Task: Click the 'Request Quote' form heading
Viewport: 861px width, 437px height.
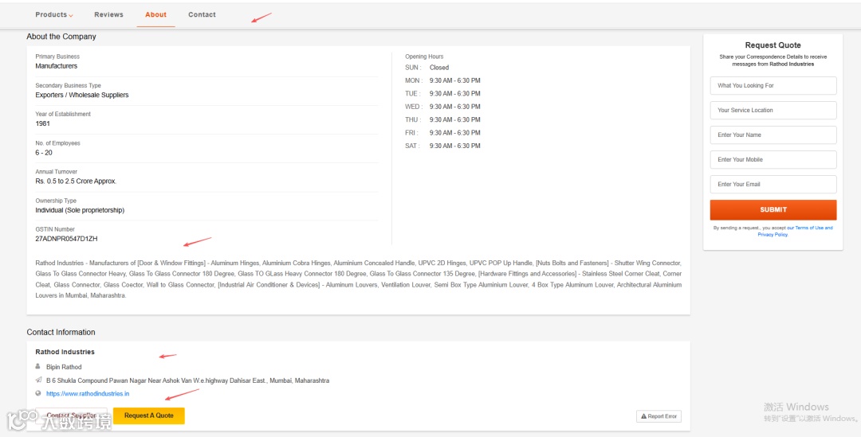Action: [x=773, y=45]
